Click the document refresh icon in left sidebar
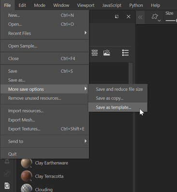 7,185
